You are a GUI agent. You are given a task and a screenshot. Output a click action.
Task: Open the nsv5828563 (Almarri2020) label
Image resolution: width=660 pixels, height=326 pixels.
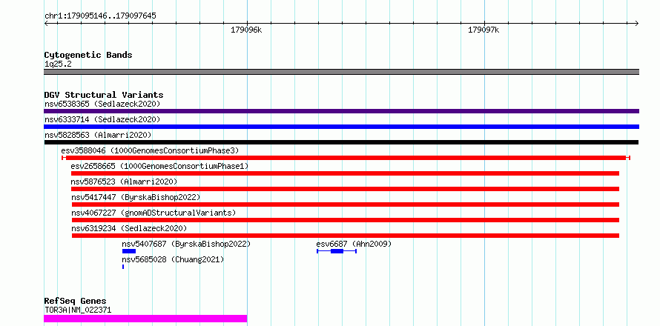98,135
